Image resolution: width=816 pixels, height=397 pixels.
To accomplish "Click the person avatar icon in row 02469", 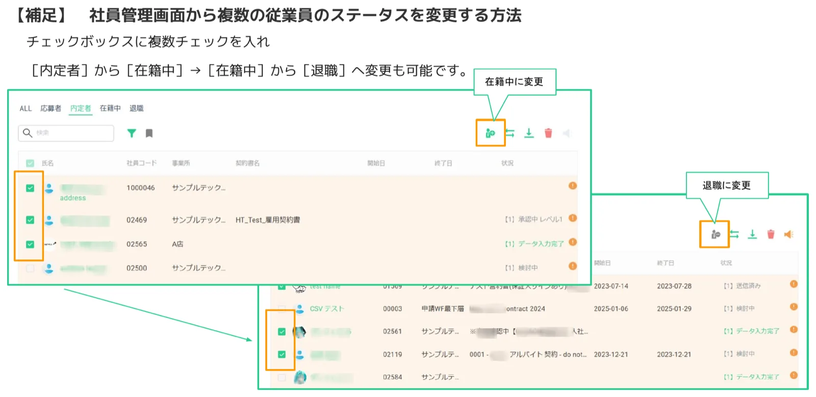I will pyautogui.click(x=49, y=220).
